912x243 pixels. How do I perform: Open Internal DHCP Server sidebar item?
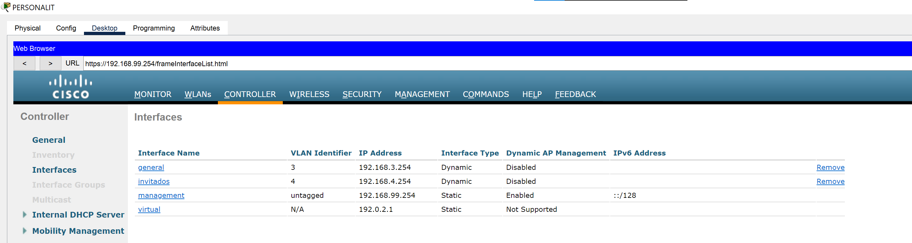tap(78, 215)
